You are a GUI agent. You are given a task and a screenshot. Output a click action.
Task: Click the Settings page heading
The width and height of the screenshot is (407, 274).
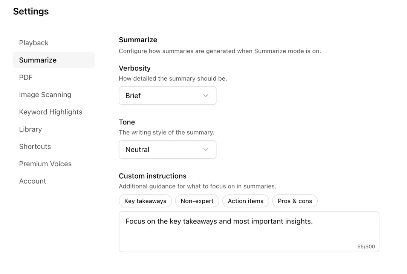pyautogui.click(x=31, y=11)
